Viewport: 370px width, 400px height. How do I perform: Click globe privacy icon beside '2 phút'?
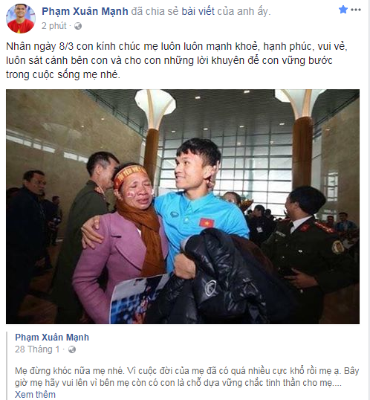click(78, 26)
